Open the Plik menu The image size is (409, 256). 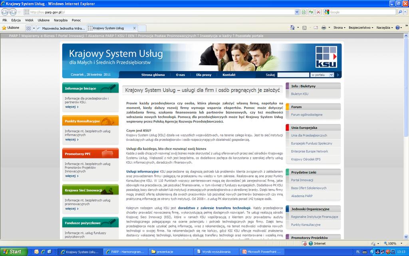pos(5,20)
